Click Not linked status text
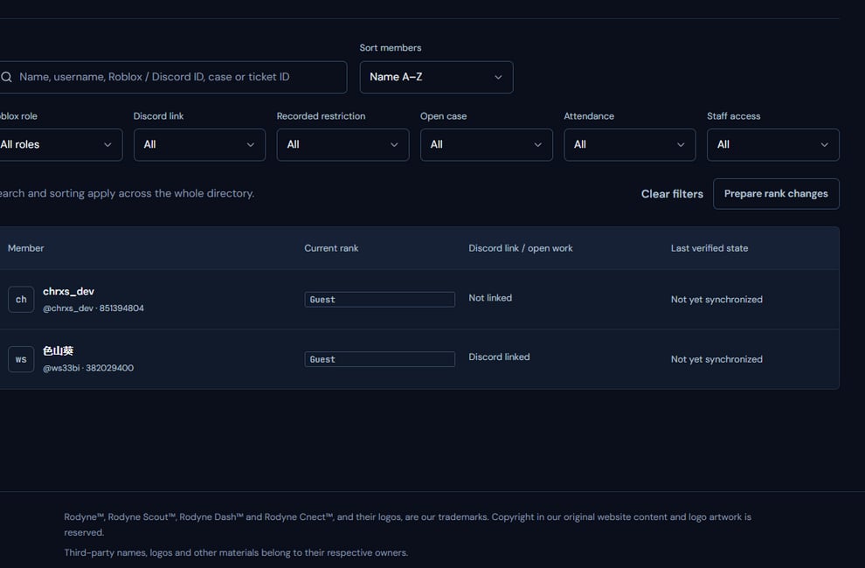Image resolution: width=865 pixels, height=568 pixels. coord(490,297)
